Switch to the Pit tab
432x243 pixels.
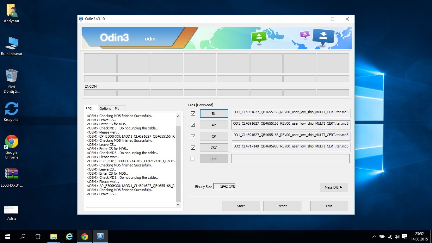click(117, 108)
